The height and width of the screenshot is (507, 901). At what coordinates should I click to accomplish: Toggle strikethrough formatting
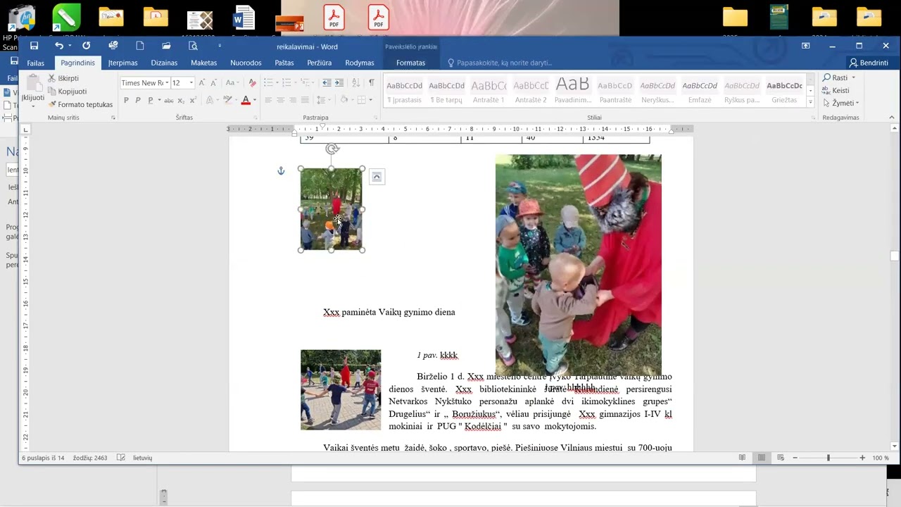click(169, 100)
